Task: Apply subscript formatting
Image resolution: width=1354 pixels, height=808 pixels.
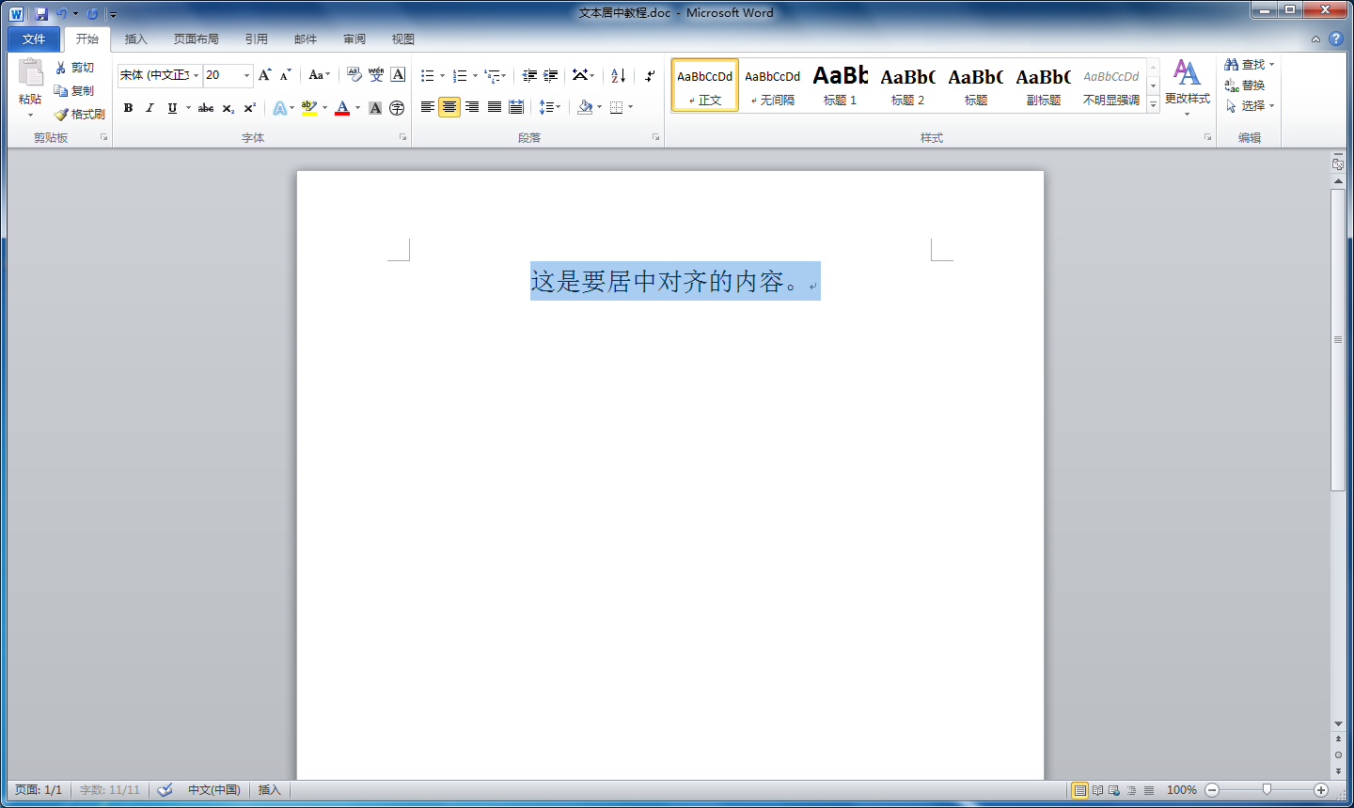Action: 228,108
